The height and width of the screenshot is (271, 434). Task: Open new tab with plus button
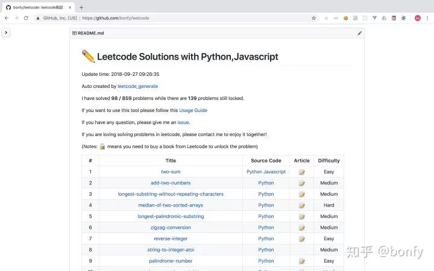point(81,7)
